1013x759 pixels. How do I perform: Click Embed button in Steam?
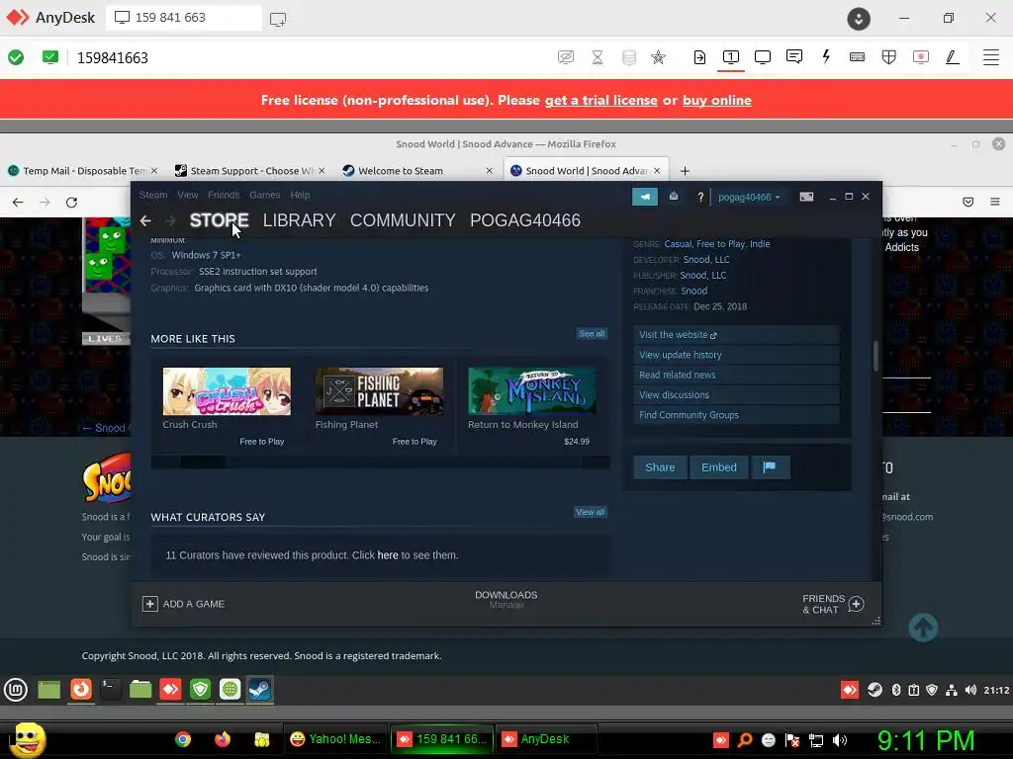tap(719, 467)
